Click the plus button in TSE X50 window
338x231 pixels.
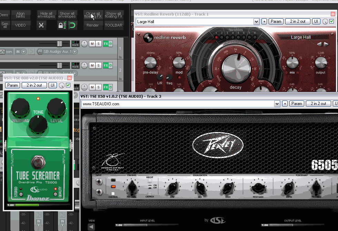[285, 104]
